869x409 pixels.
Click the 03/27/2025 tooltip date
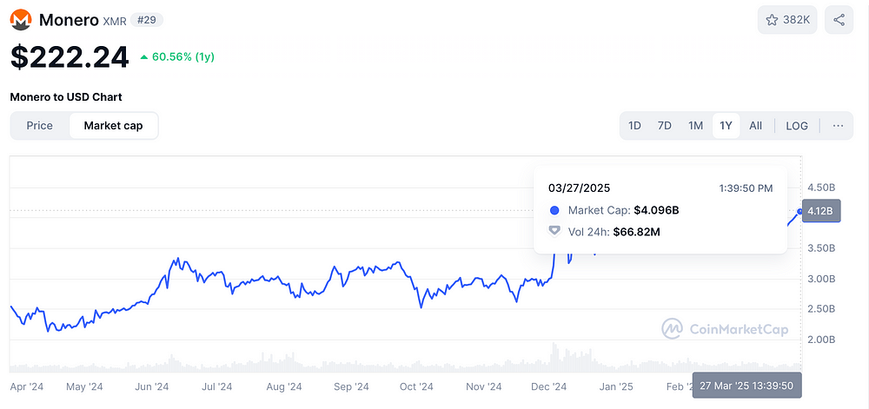[x=579, y=188]
